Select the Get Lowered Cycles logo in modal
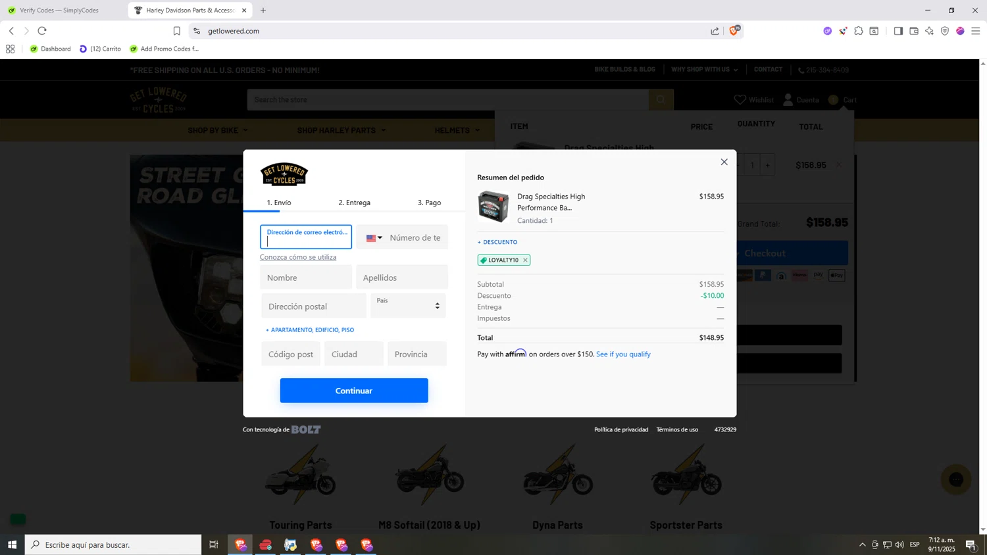Viewport: 987px width, 555px height. [284, 174]
